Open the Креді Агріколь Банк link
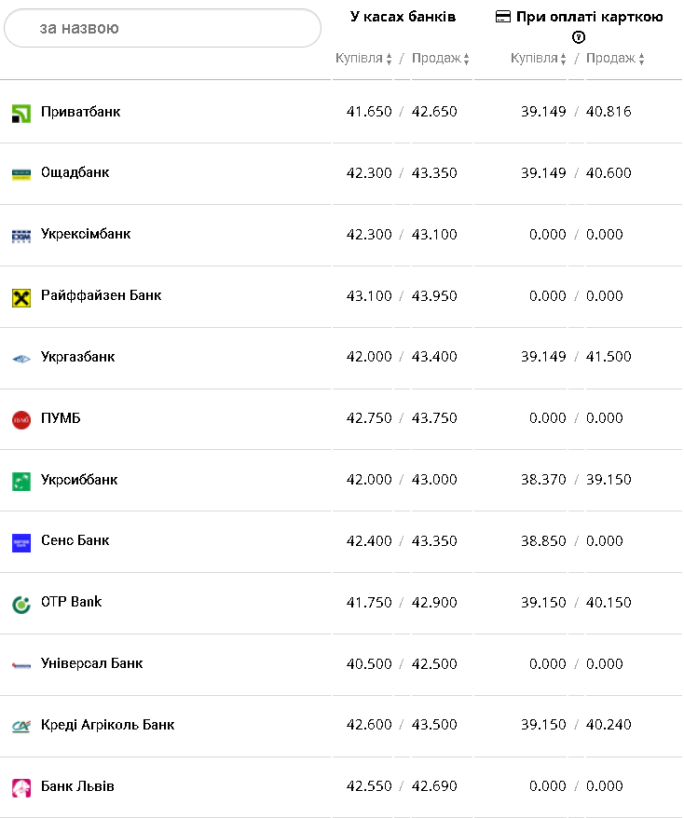The width and height of the screenshot is (684, 818). click(x=108, y=725)
